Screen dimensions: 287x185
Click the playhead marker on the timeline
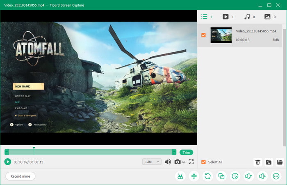coord(34,148)
